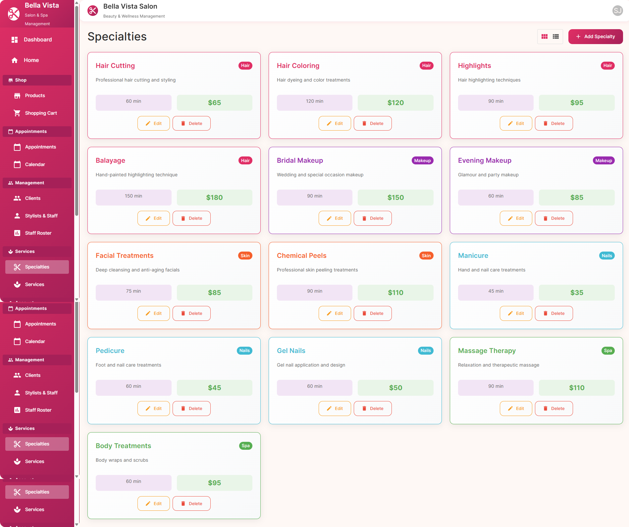Collapse the Shop section in sidebar
This screenshot has height=527, width=629.
point(37,80)
